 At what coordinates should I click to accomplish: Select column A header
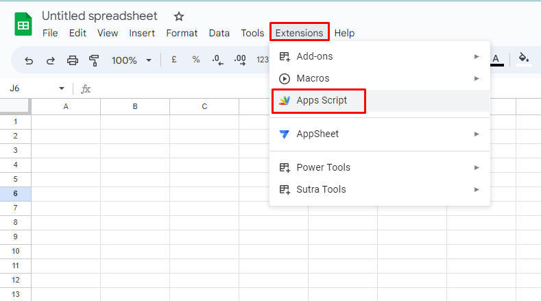[66, 107]
